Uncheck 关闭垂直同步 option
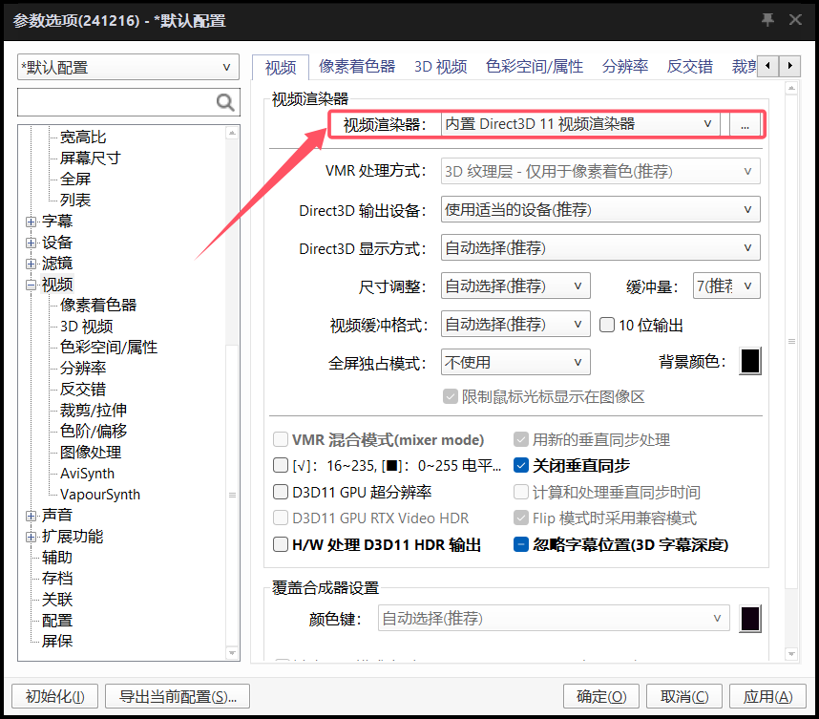819x719 pixels. (521, 466)
